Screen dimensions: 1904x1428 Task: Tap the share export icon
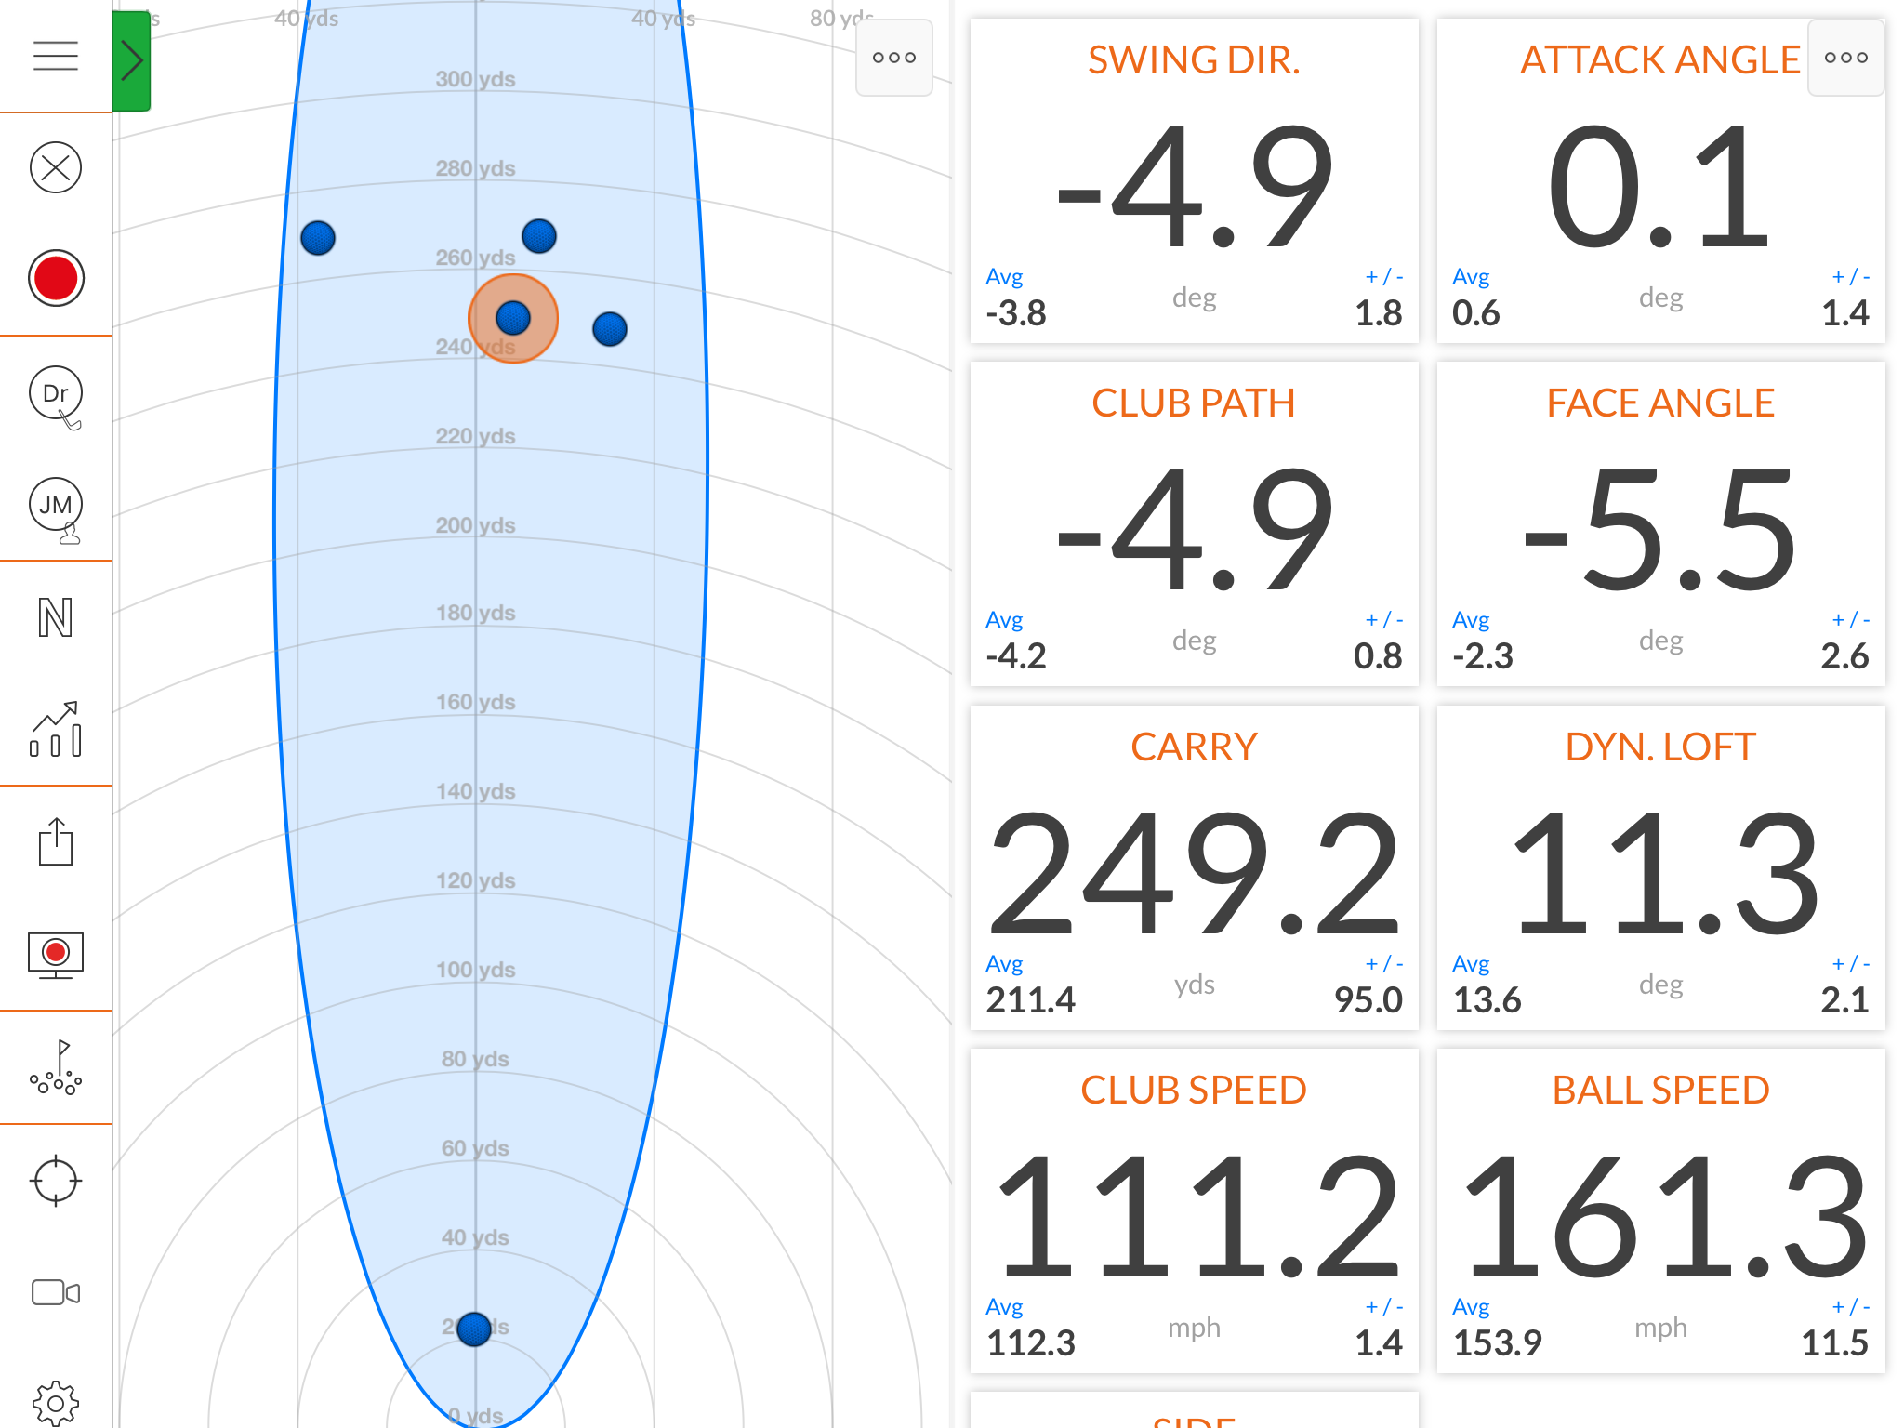tap(56, 841)
